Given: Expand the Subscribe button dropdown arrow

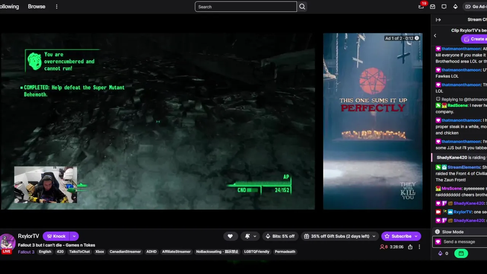Looking at the screenshot, I should click(x=416, y=236).
